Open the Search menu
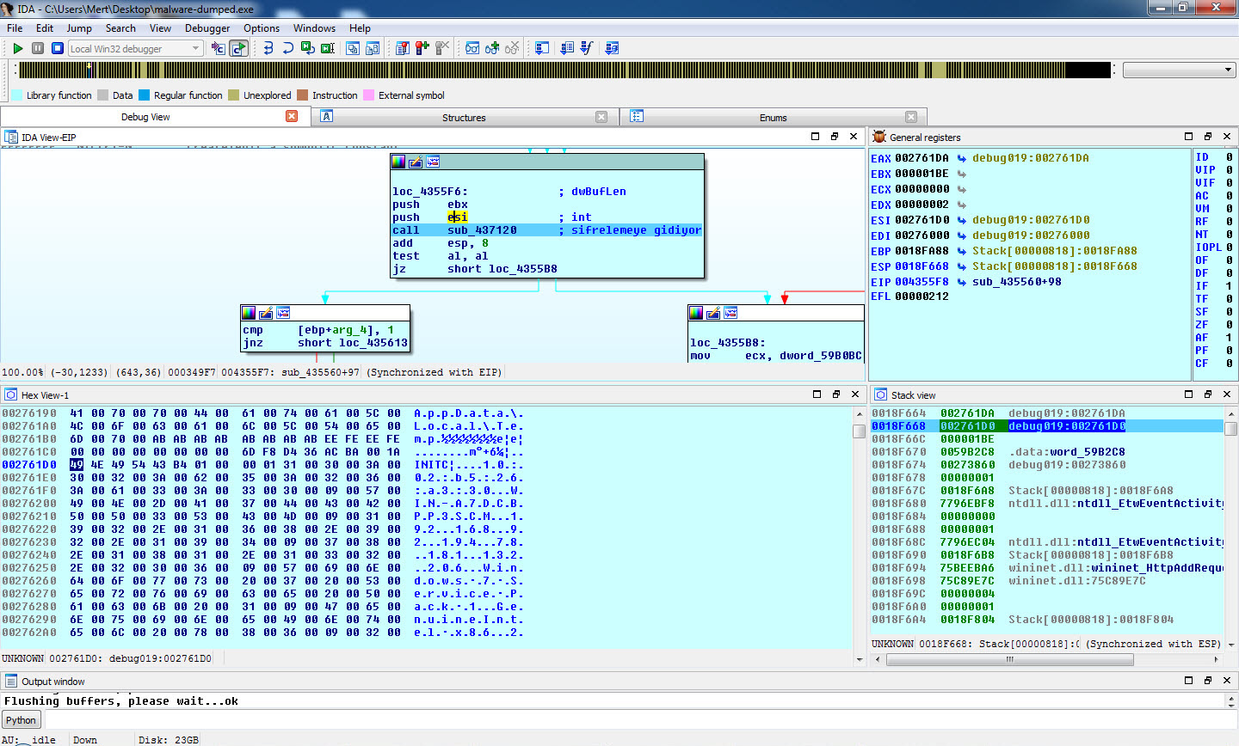 click(x=120, y=28)
